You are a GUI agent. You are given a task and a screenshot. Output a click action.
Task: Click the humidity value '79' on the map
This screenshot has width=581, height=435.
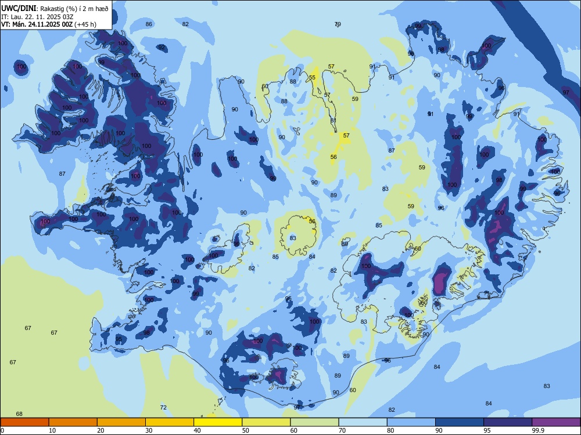click(x=338, y=24)
